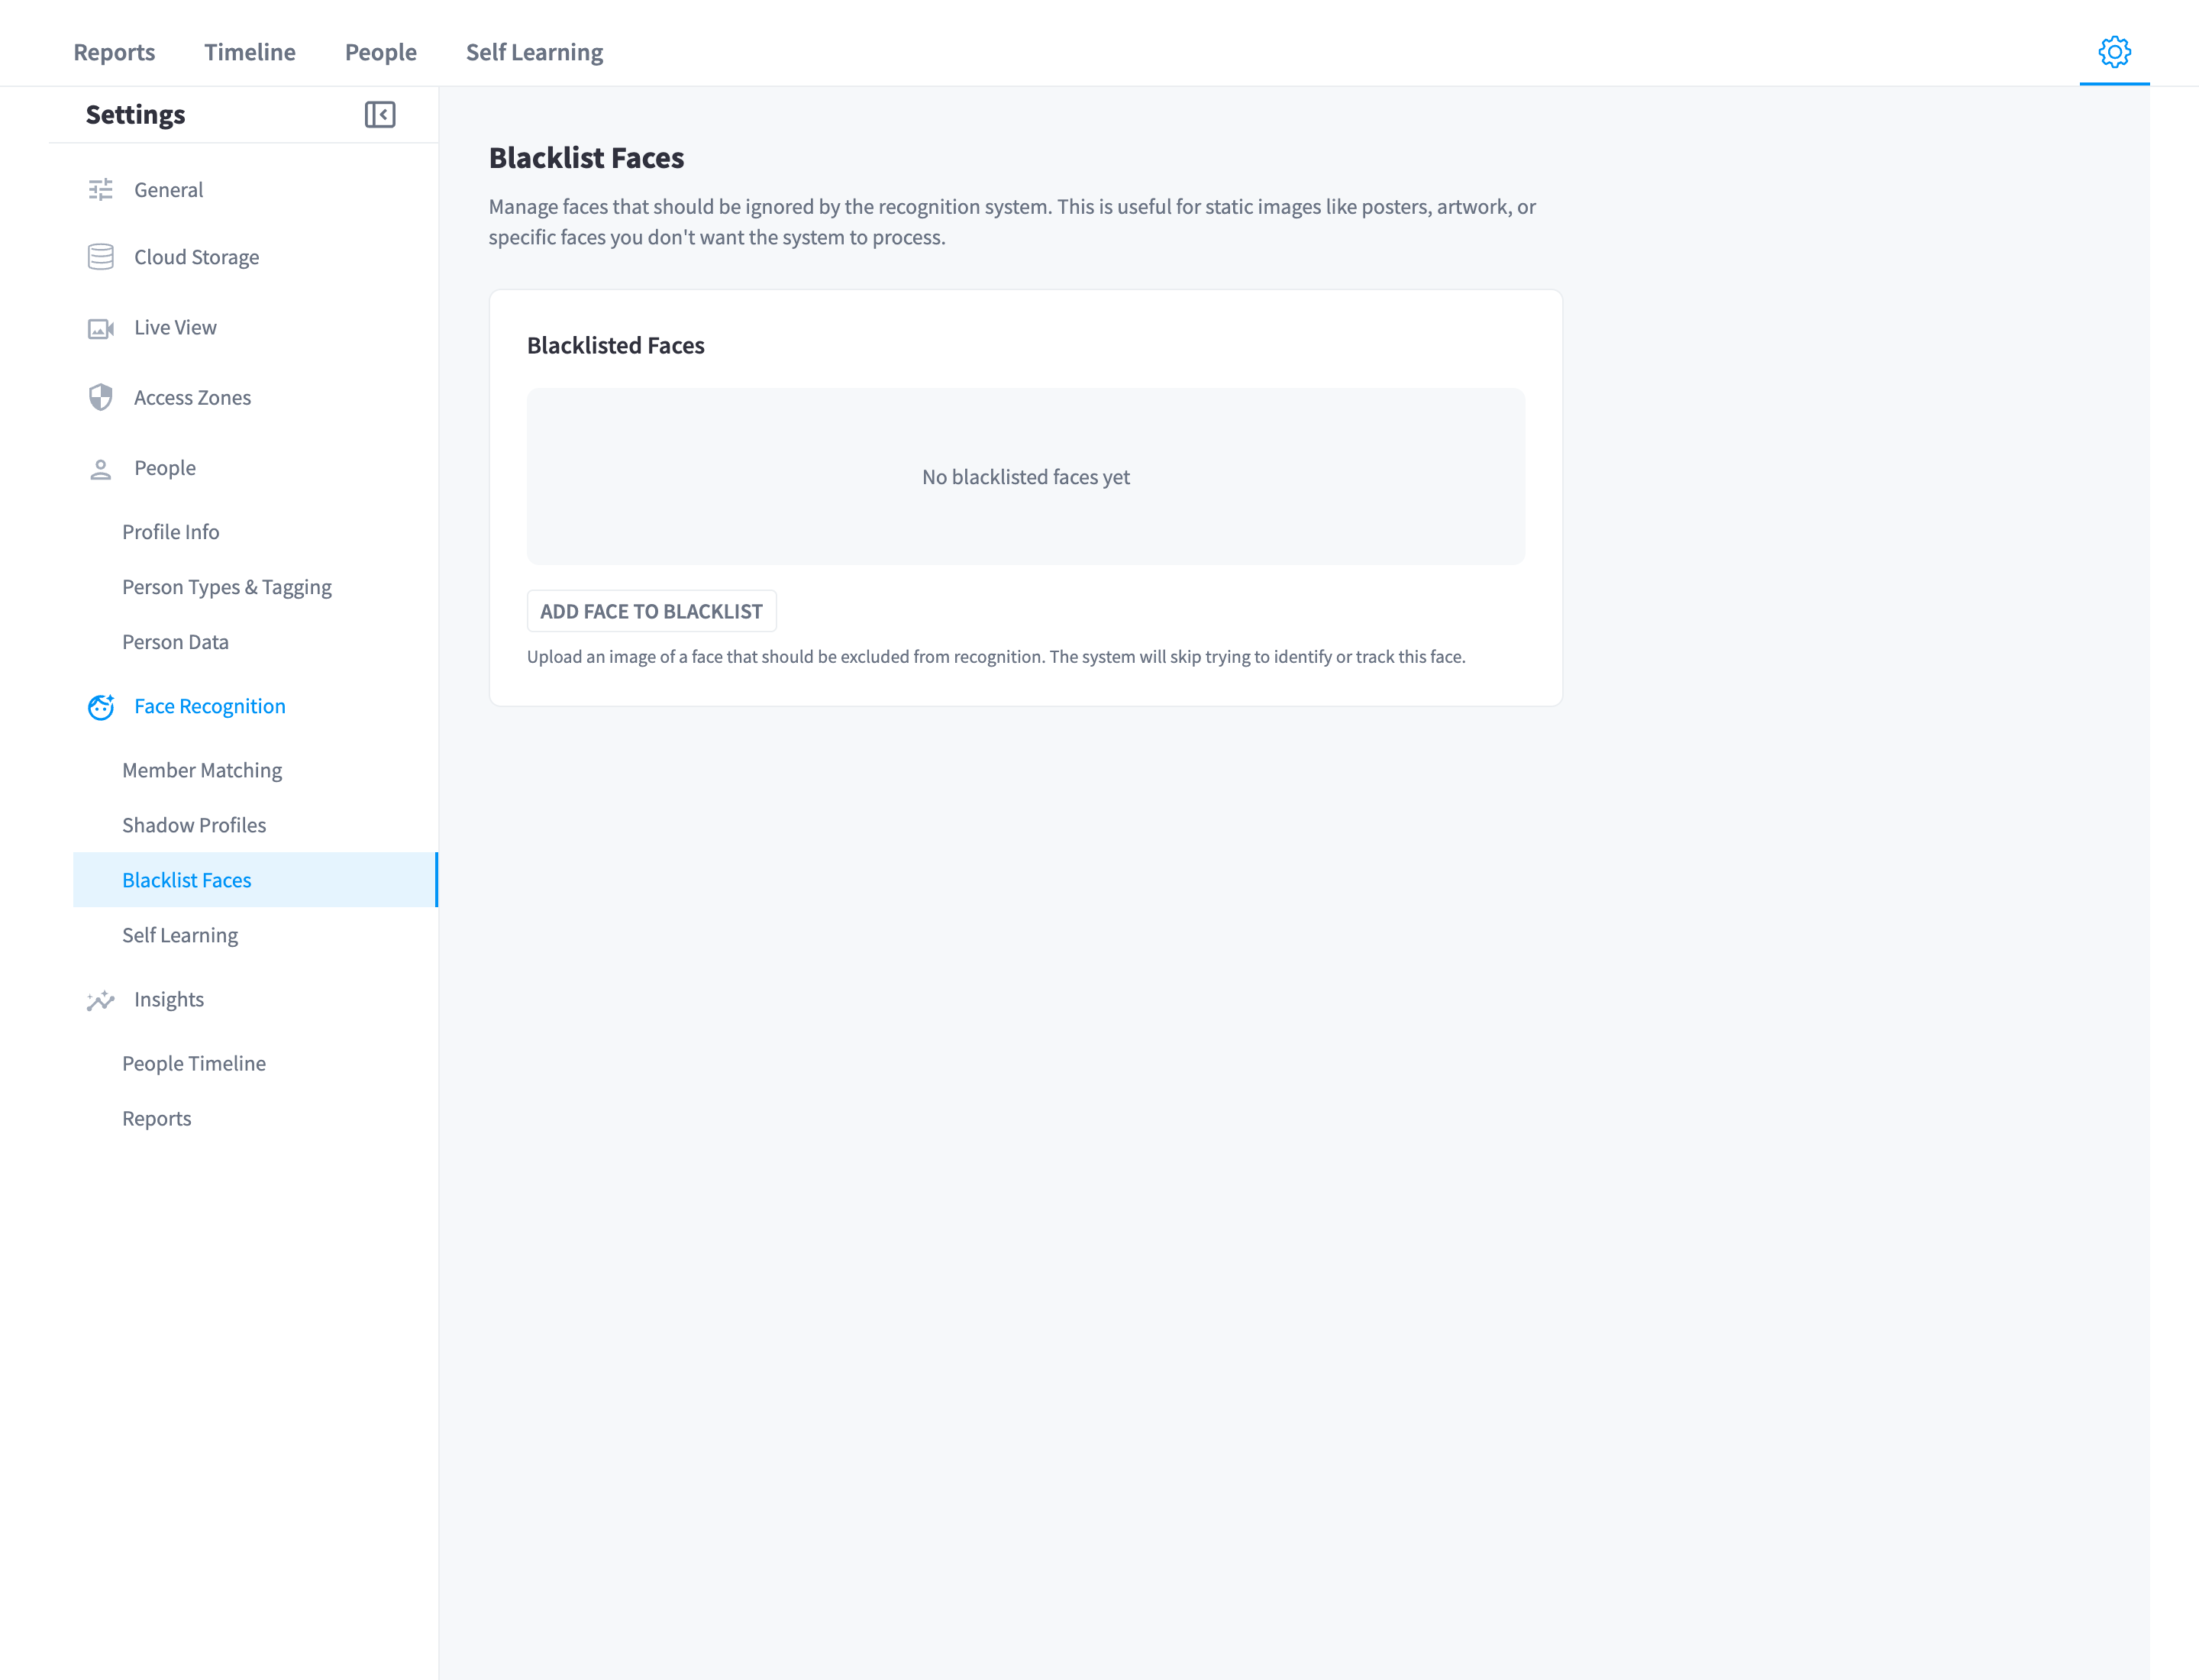This screenshot has height=1680, width=2199.
Task: Select Blacklist Faces in sidebar
Action: [x=255, y=880]
